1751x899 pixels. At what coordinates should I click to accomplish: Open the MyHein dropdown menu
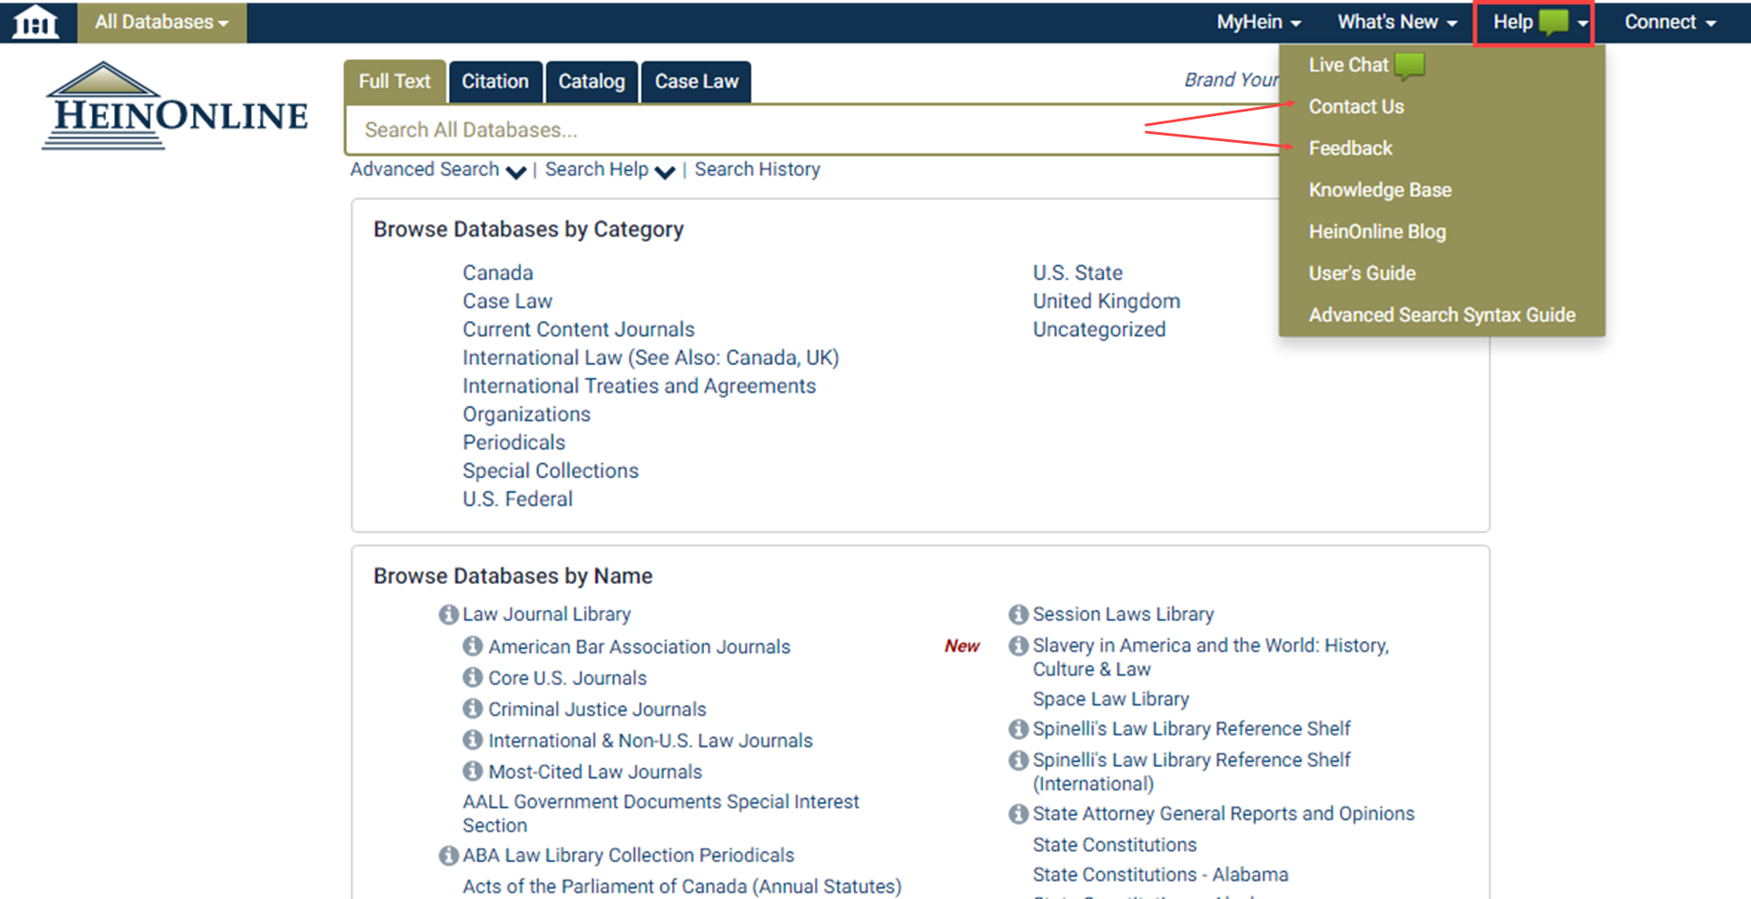tap(1258, 22)
